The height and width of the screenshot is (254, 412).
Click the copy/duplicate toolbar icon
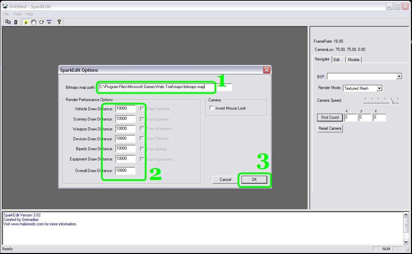[8, 22]
